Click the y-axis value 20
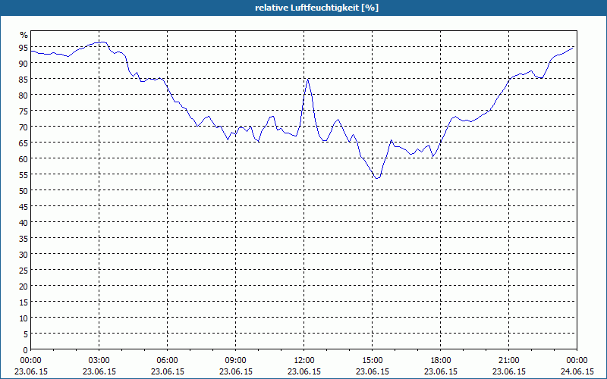Image resolution: width=607 pixels, height=379 pixels. point(24,287)
